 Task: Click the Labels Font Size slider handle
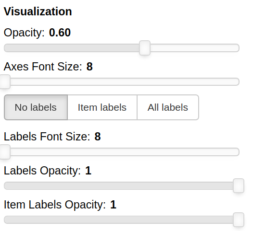pyautogui.click(x=5, y=152)
